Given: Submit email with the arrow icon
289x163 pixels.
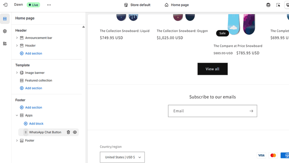Looking at the screenshot, I should click(251, 111).
